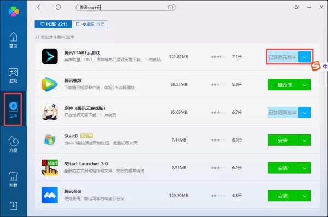
Task: Go back with the left arrow button
Action: 39,7
